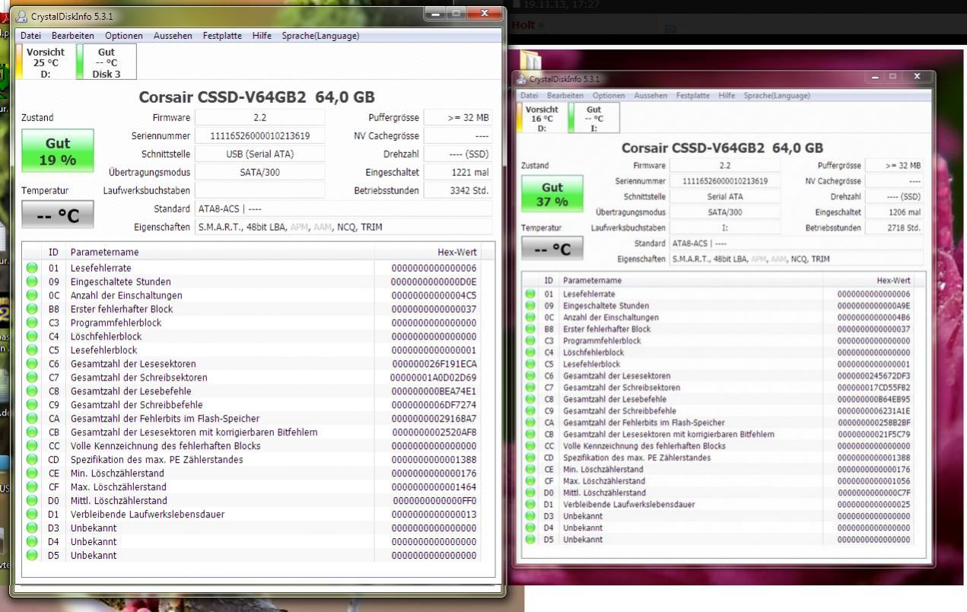Click the Gut 37 % health status button
This screenshot has width=967, height=612.
pyautogui.click(x=552, y=193)
